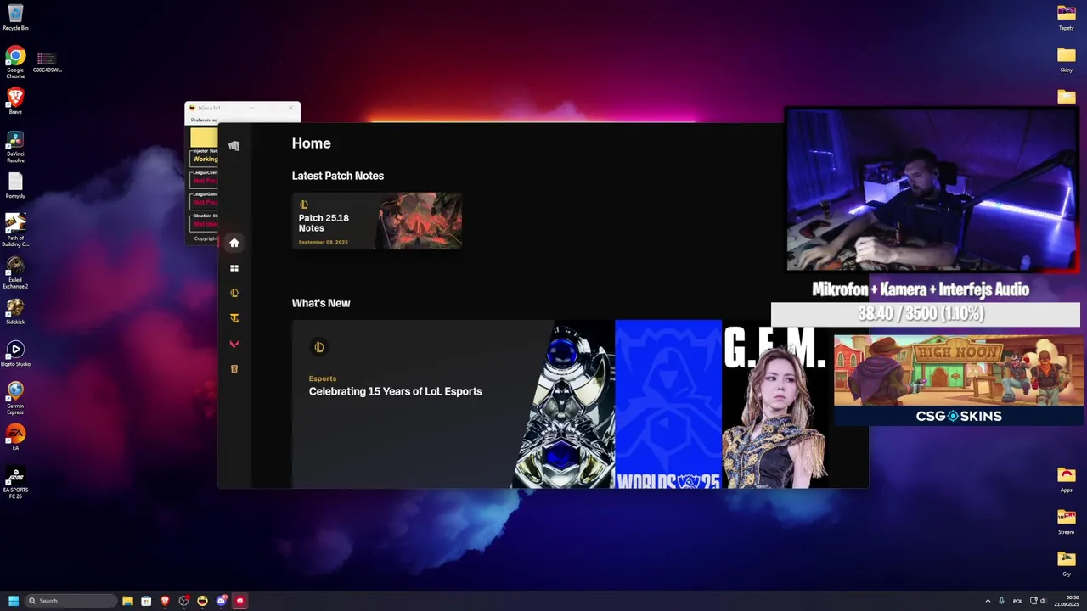Open the Sidekick desktop shortcut
Image resolution: width=1087 pixels, height=611 pixels.
pos(15,311)
